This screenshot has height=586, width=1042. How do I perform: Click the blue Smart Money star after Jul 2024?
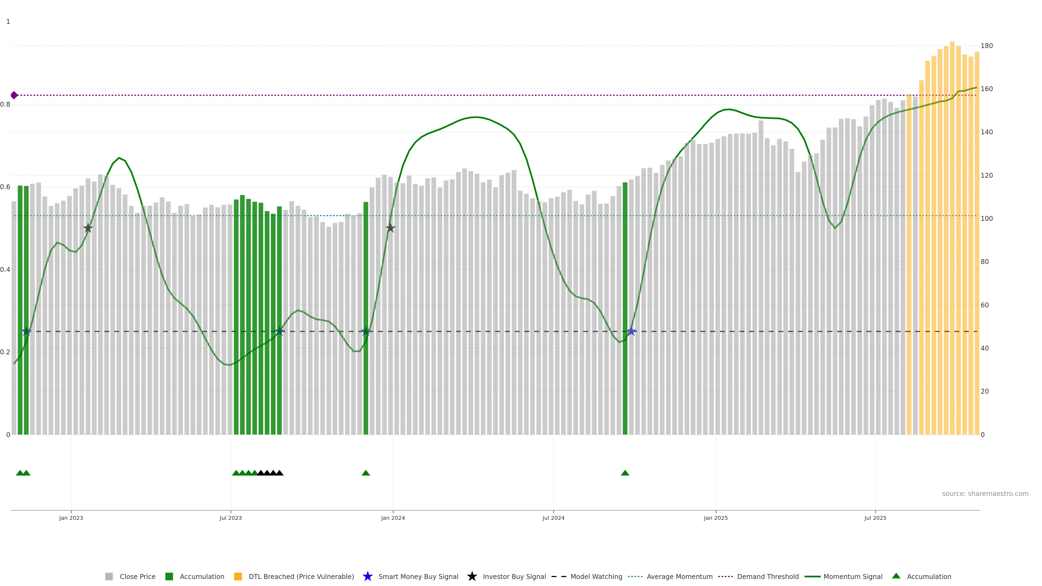click(x=631, y=331)
